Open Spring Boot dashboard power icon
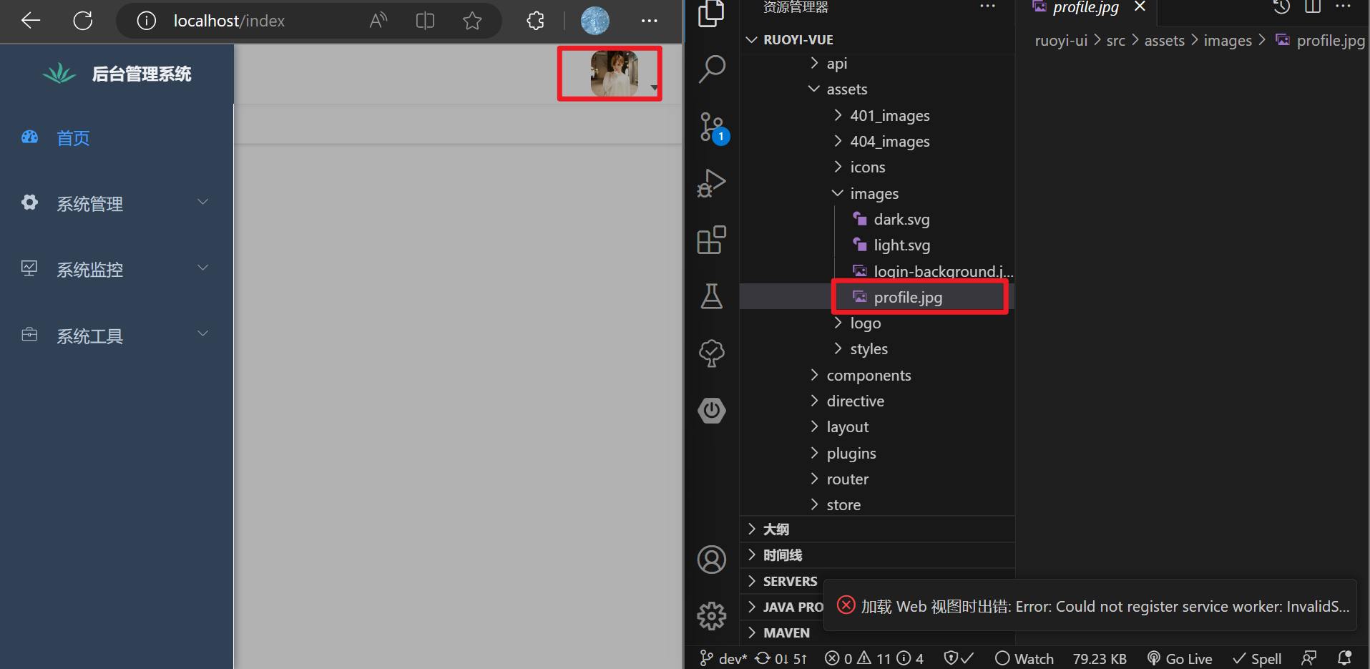 711,410
